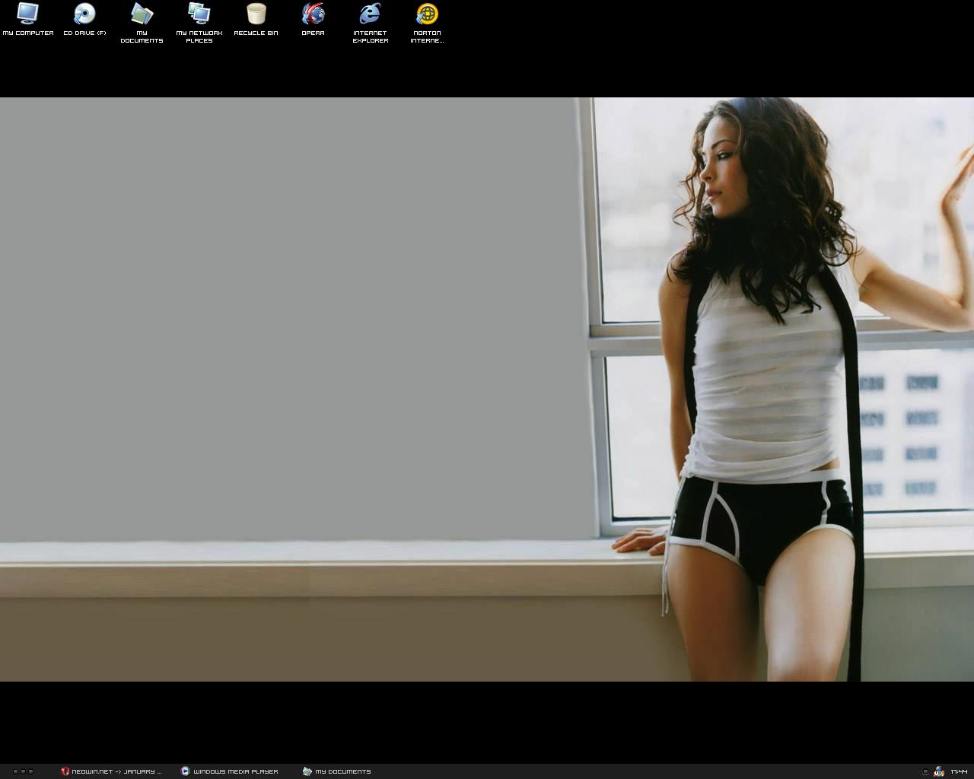The width and height of the screenshot is (974, 779).
Task: Open the Norton Internet Security desktop icon
Action: [x=427, y=14]
